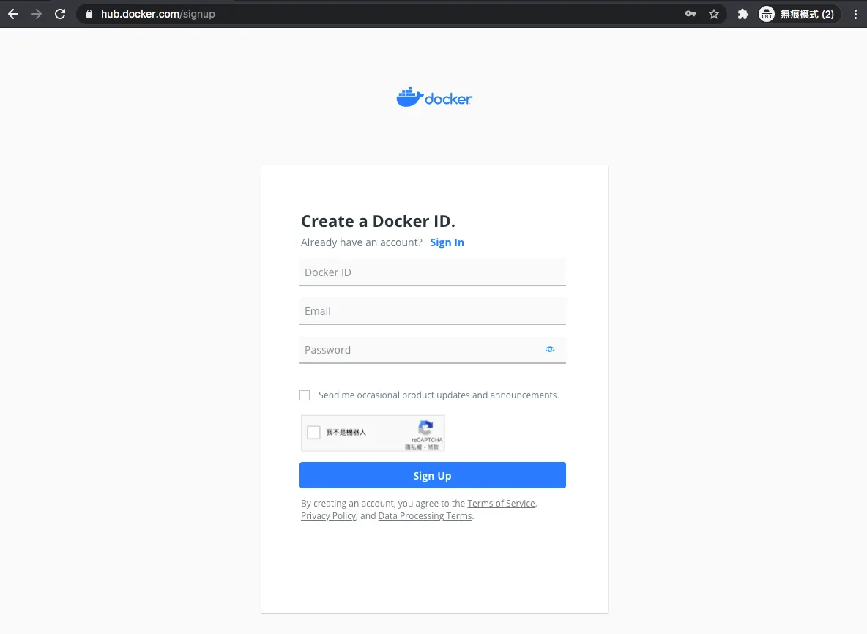Enable product updates and announcements checkbox

click(305, 395)
